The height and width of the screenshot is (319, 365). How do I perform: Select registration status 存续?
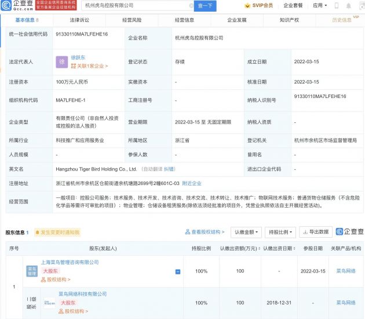click(180, 61)
